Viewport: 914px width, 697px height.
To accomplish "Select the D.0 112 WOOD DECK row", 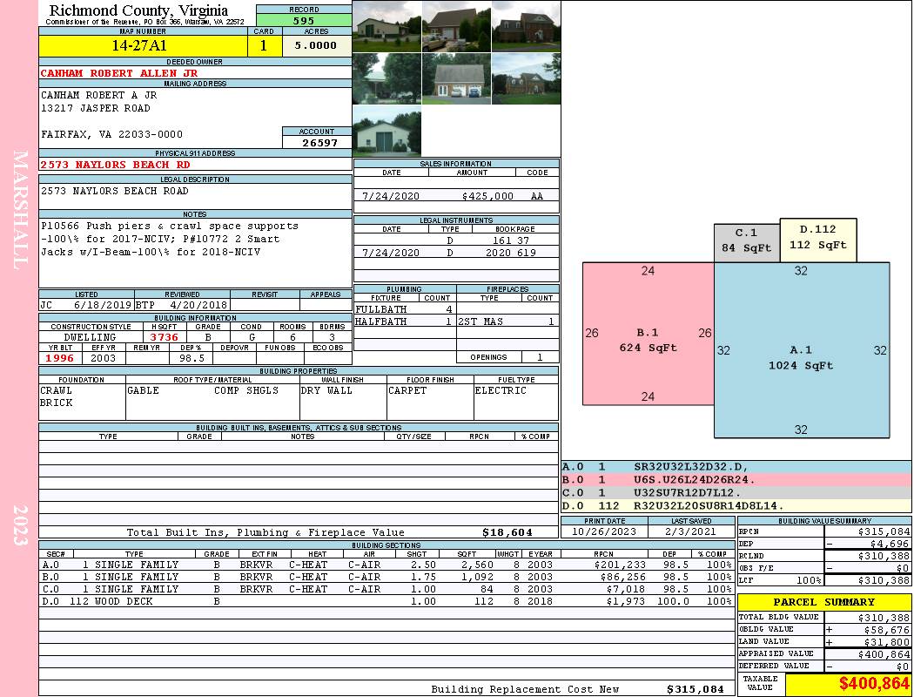I will tap(386, 601).
